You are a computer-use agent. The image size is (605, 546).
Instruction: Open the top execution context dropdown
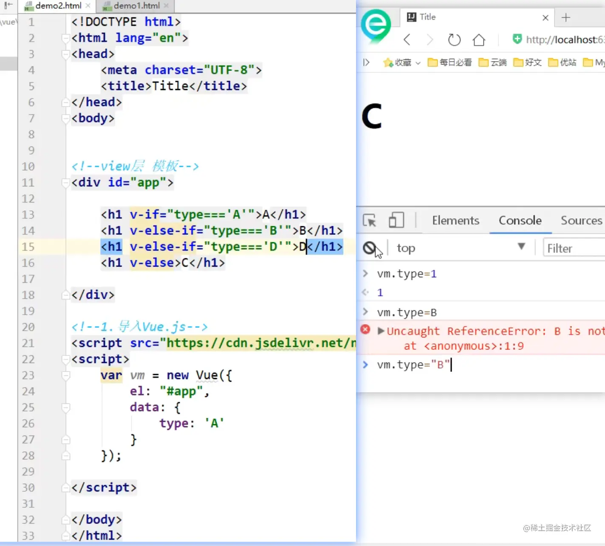461,248
